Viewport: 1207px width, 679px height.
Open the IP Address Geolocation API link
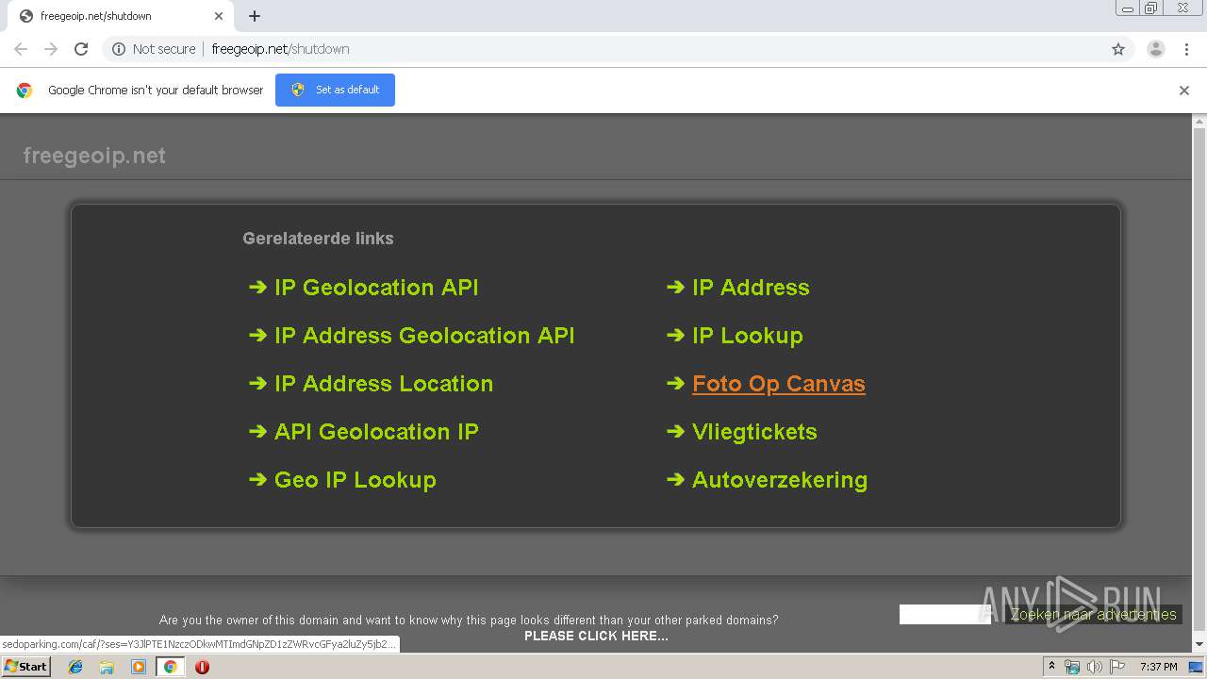click(x=424, y=336)
